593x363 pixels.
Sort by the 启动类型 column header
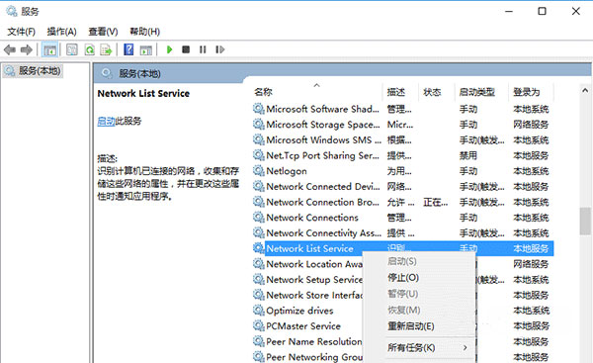pyautogui.click(x=477, y=92)
